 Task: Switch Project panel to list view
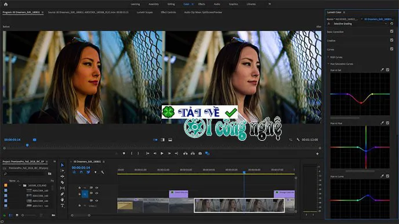pos(10,215)
